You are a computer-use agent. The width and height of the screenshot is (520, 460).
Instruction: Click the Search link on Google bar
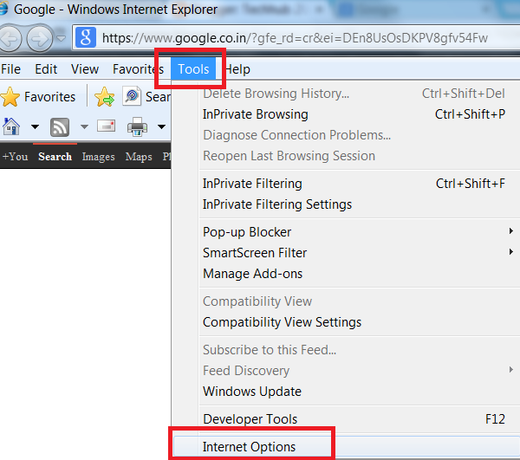[55, 157]
